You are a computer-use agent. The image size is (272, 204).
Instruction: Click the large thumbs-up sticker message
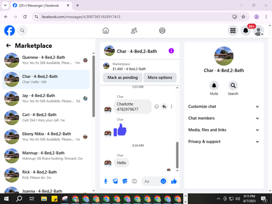pyautogui.click(x=120, y=130)
